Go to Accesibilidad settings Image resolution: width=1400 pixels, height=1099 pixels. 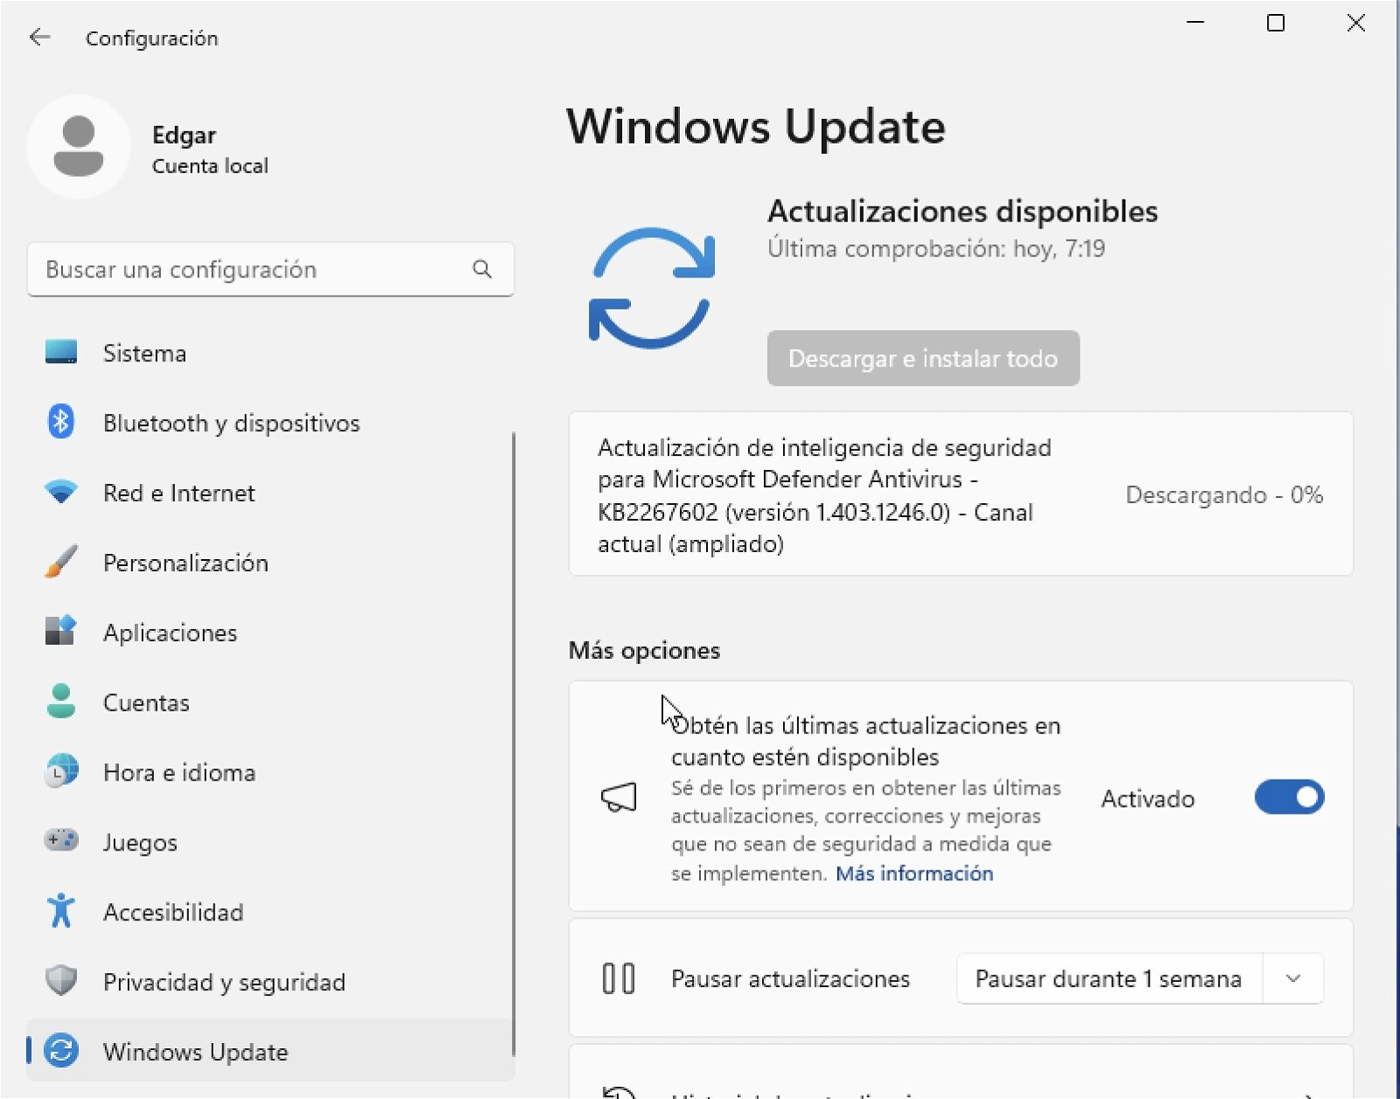tap(270, 912)
